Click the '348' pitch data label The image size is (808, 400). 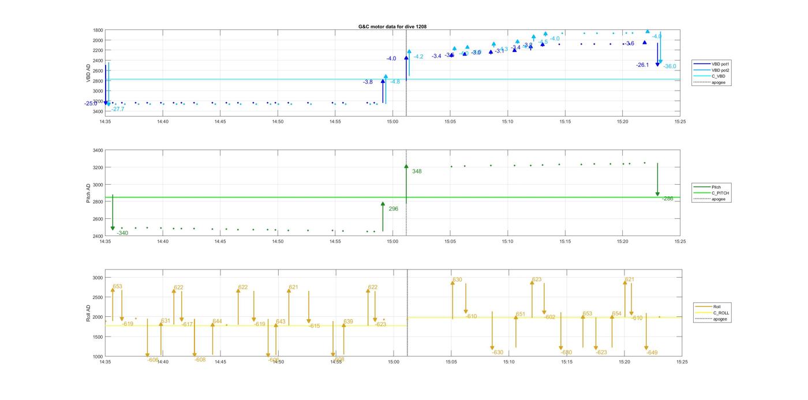pos(417,171)
